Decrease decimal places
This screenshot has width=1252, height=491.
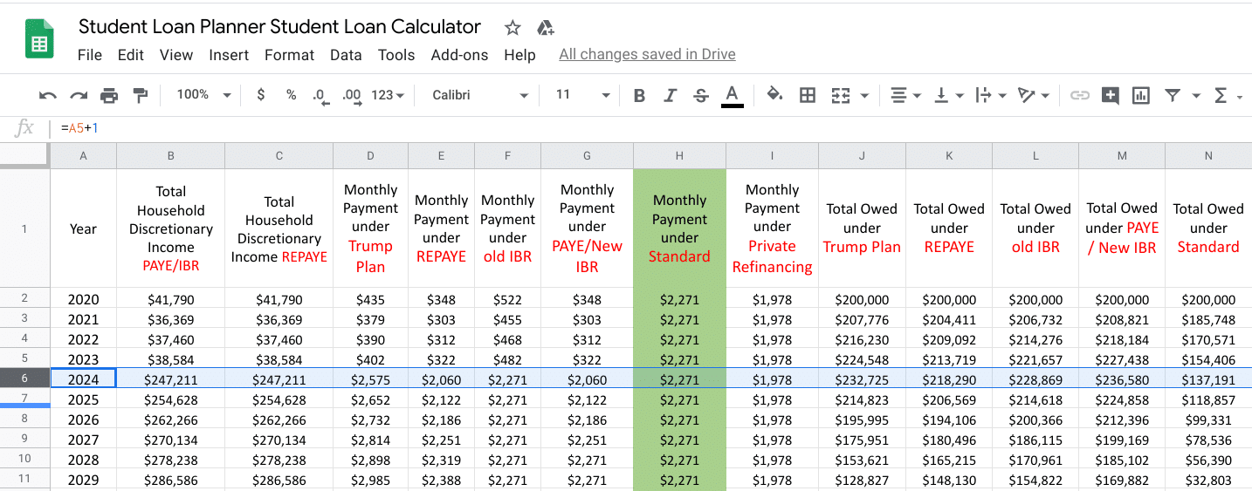(x=320, y=96)
